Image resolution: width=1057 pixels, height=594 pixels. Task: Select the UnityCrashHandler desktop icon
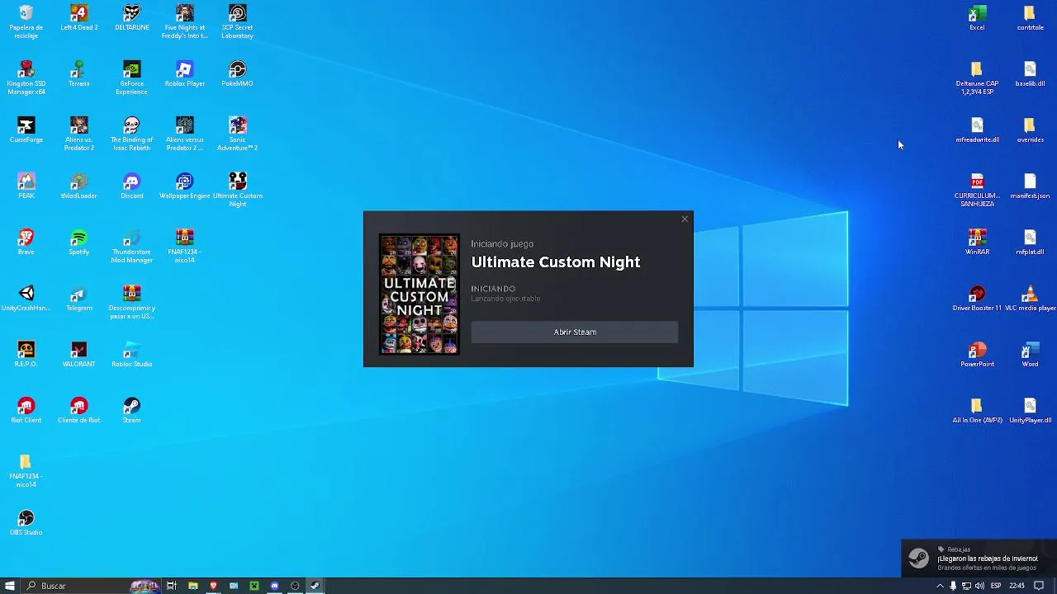pyautogui.click(x=26, y=299)
